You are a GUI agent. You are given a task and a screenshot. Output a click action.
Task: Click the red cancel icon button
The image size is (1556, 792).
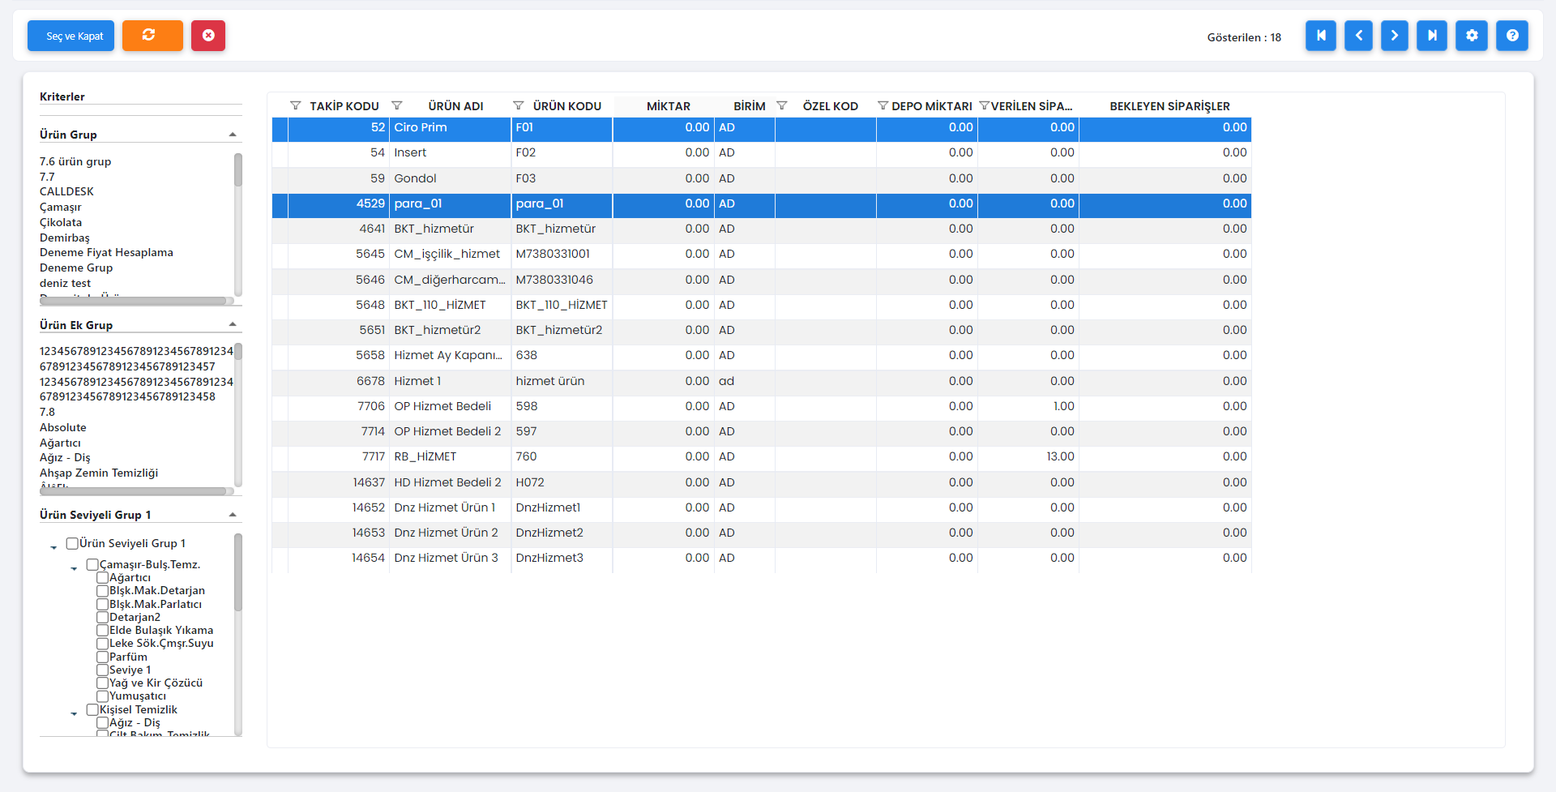[208, 36]
